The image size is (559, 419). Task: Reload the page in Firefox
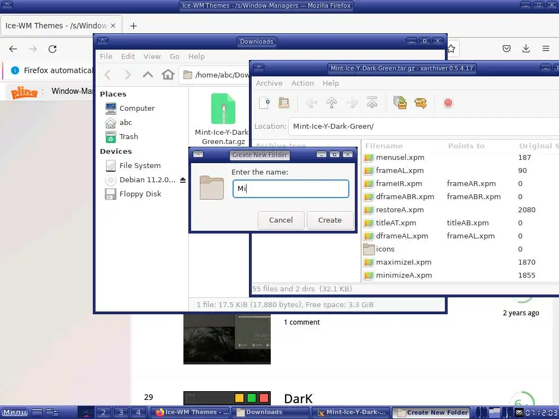pos(52,49)
